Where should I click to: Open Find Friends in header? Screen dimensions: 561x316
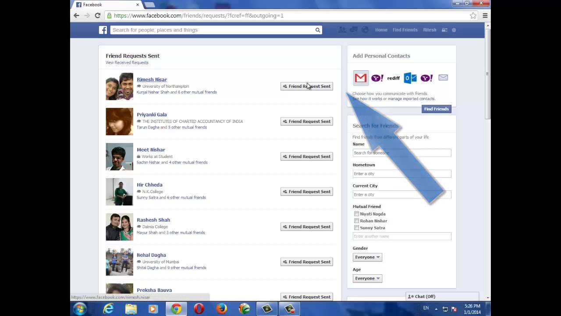click(405, 30)
